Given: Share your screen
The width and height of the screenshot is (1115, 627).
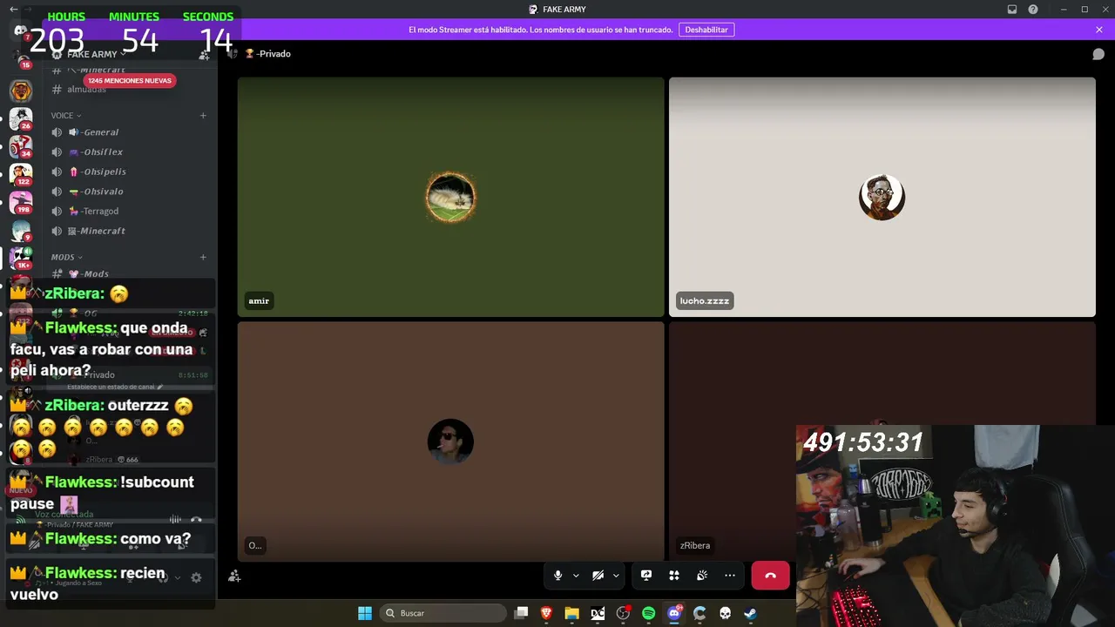Looking at the screenshot, I should click(646, 576).
